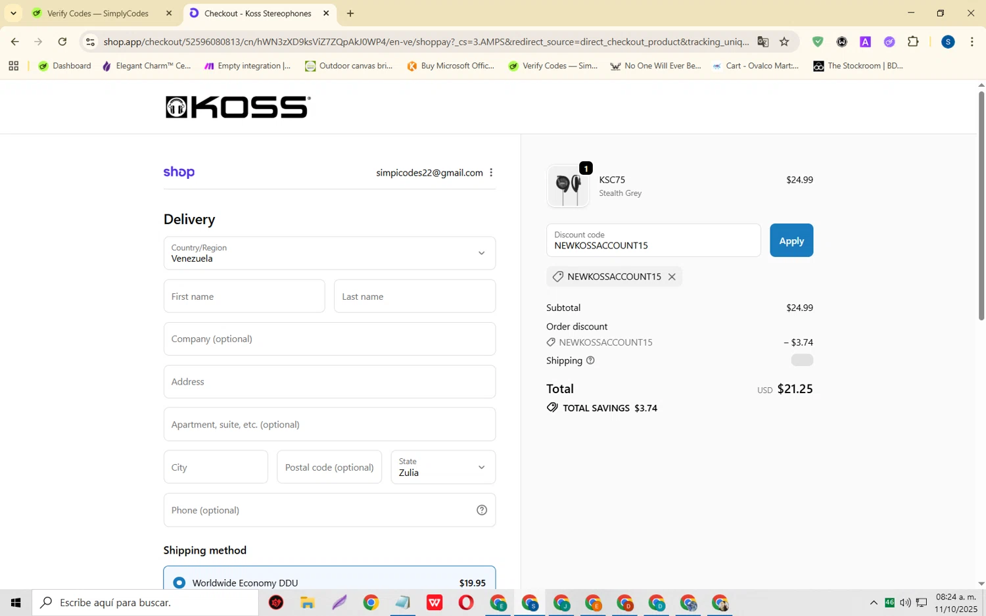
Task: Click the KSC75 product thumbnail
Action: 568,186
